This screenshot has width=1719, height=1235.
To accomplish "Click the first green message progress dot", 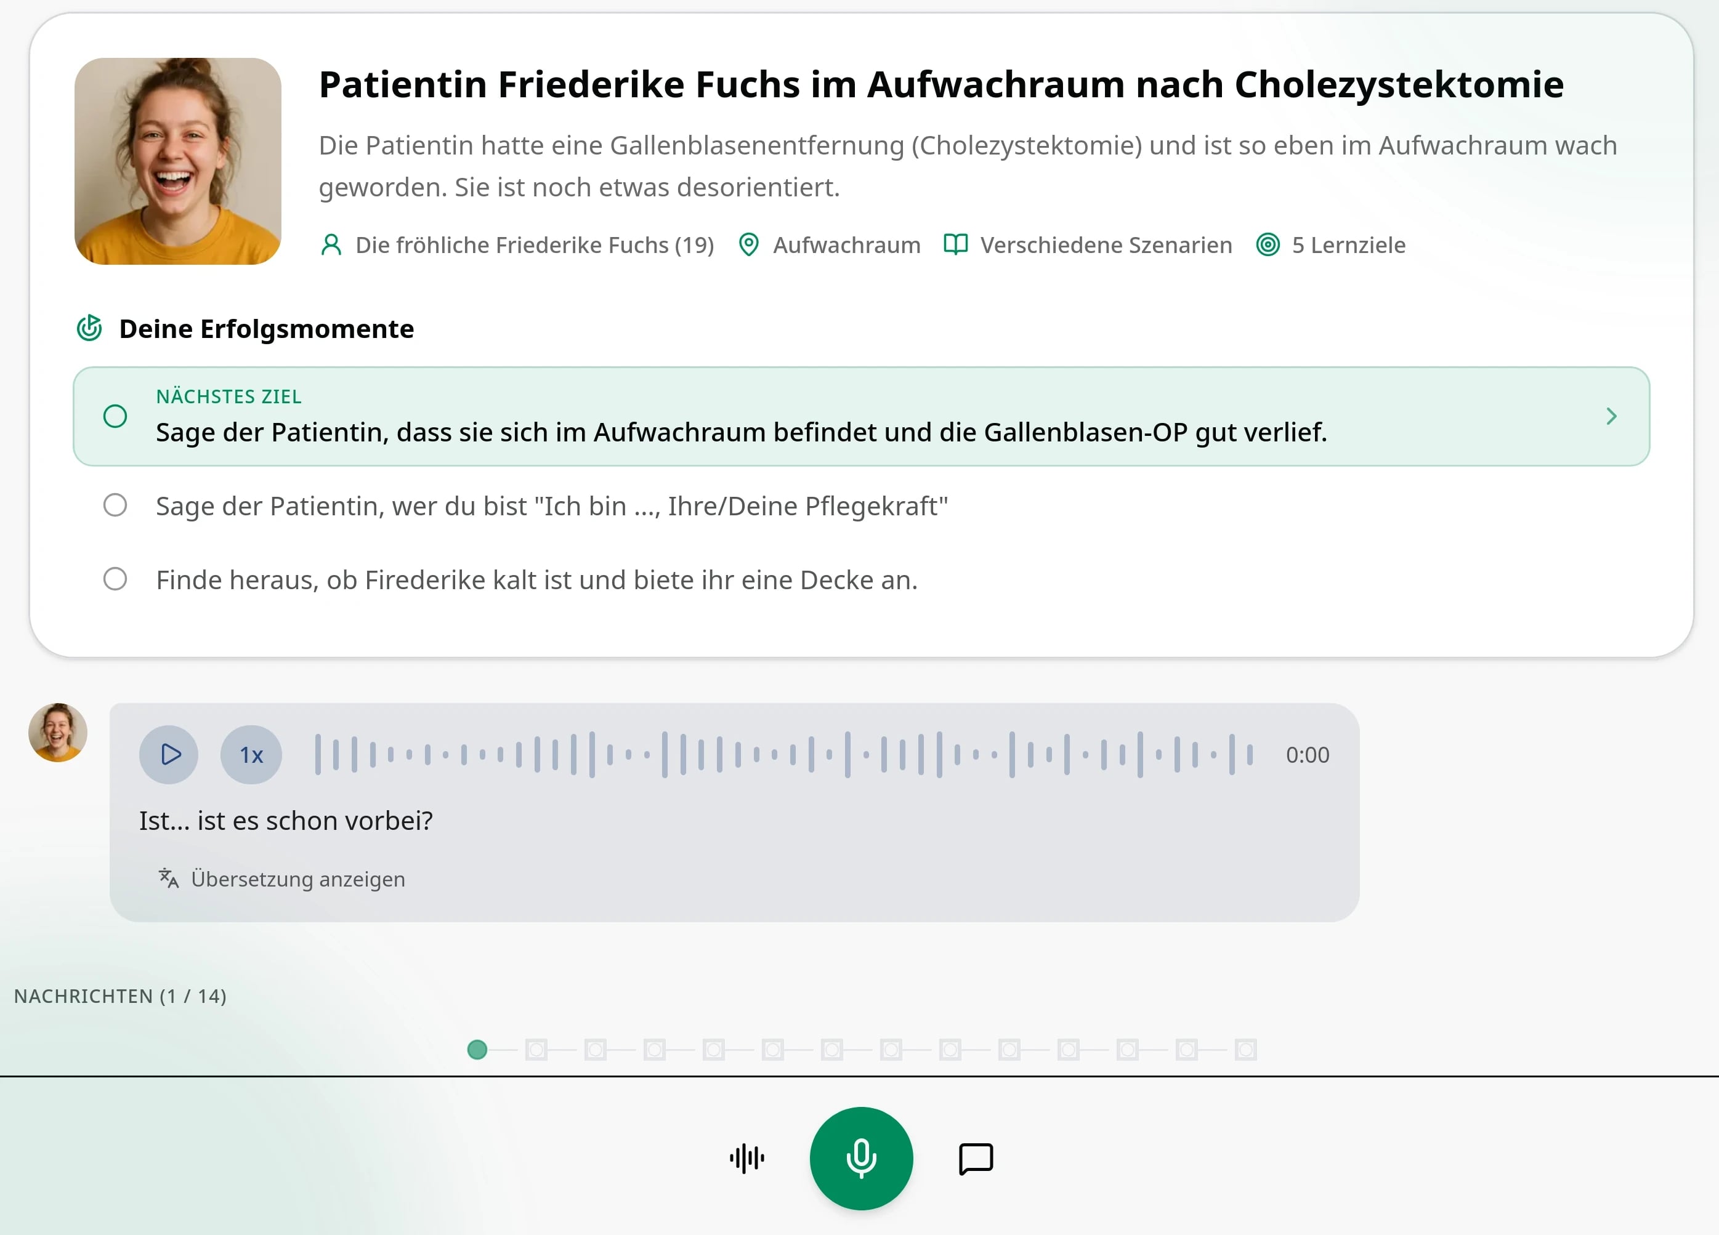I will tap(477, 1049).
